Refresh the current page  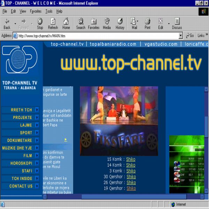[53, 24]
